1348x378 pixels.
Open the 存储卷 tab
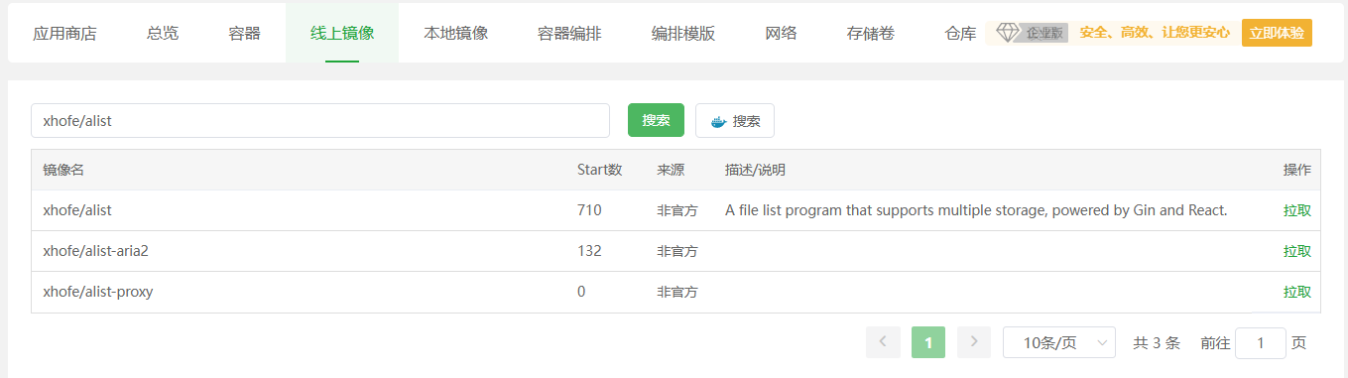tap(871, 33)
